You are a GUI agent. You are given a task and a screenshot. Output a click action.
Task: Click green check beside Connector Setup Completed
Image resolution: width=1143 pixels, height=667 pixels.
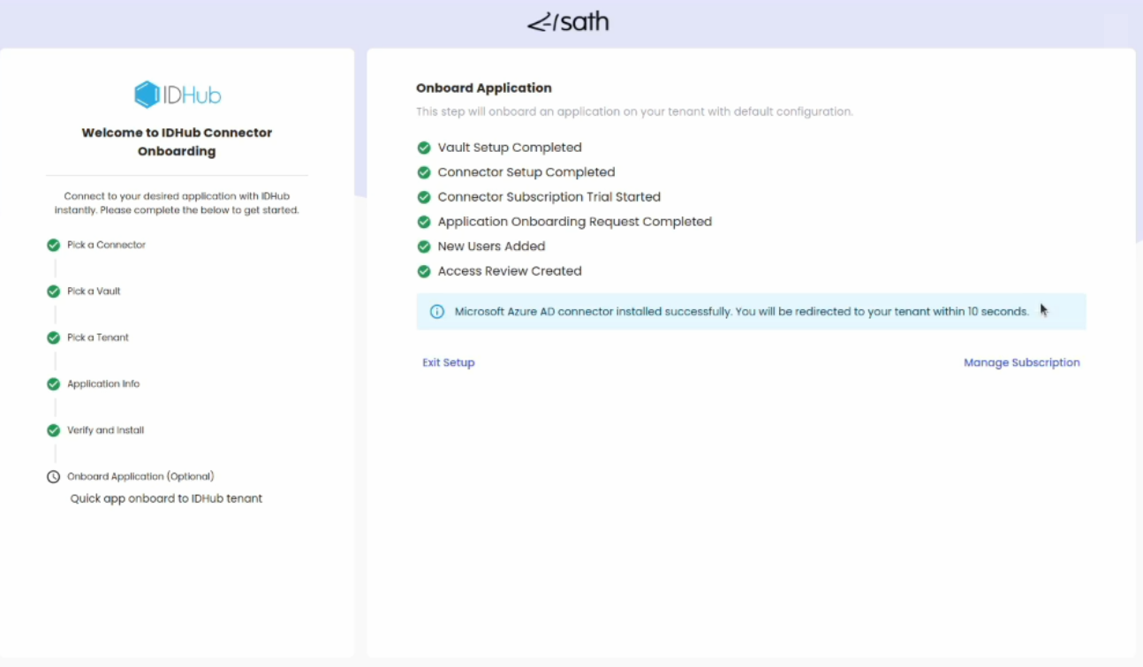point(424,172)
